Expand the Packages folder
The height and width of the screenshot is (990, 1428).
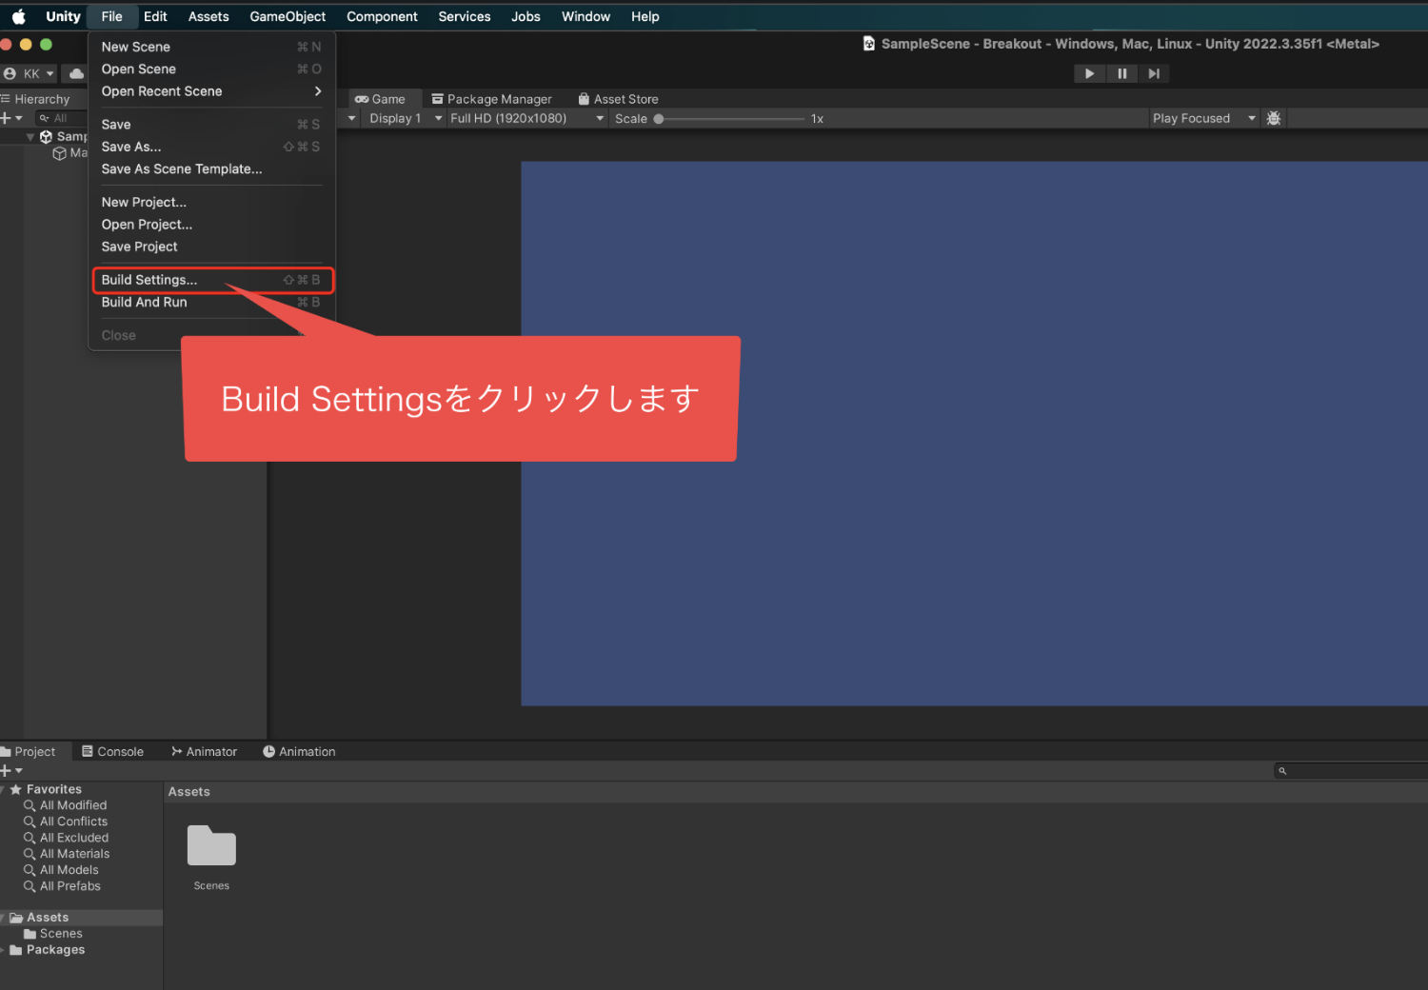(3, 950)
